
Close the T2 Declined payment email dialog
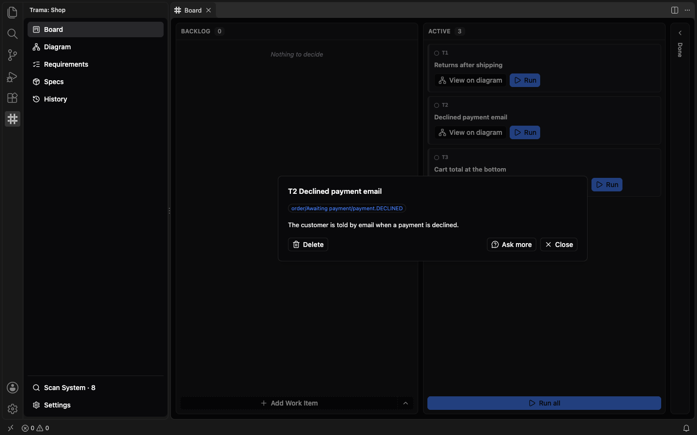point(559,245)
